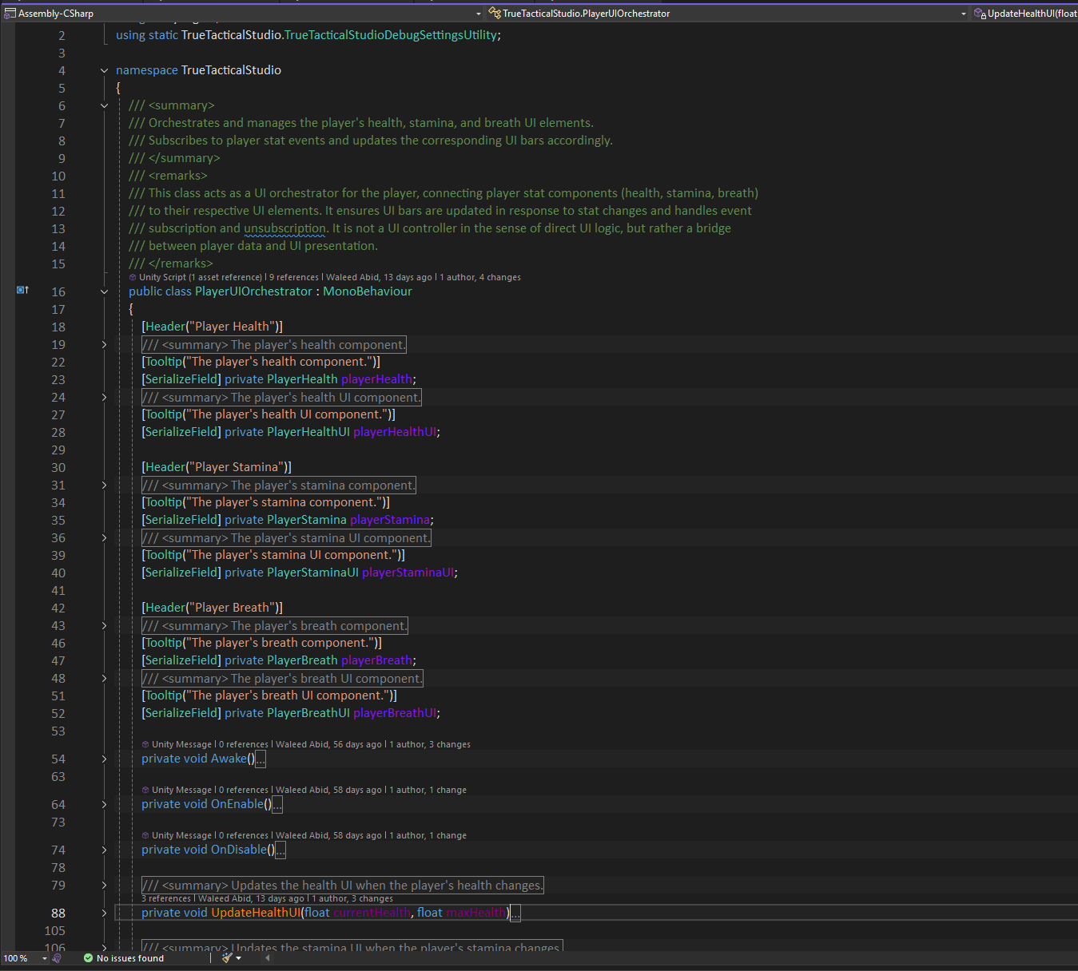The height and width of the screenshot is (971, 1078).
Task: Expand the health component summary on line 19
Action: (104, 345)
